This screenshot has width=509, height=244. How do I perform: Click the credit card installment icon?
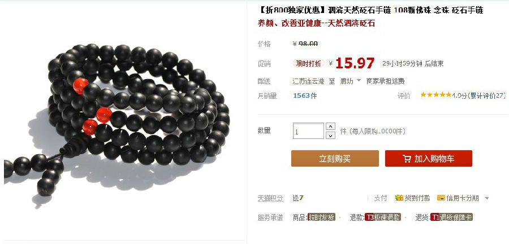click(x=441, y=198)
